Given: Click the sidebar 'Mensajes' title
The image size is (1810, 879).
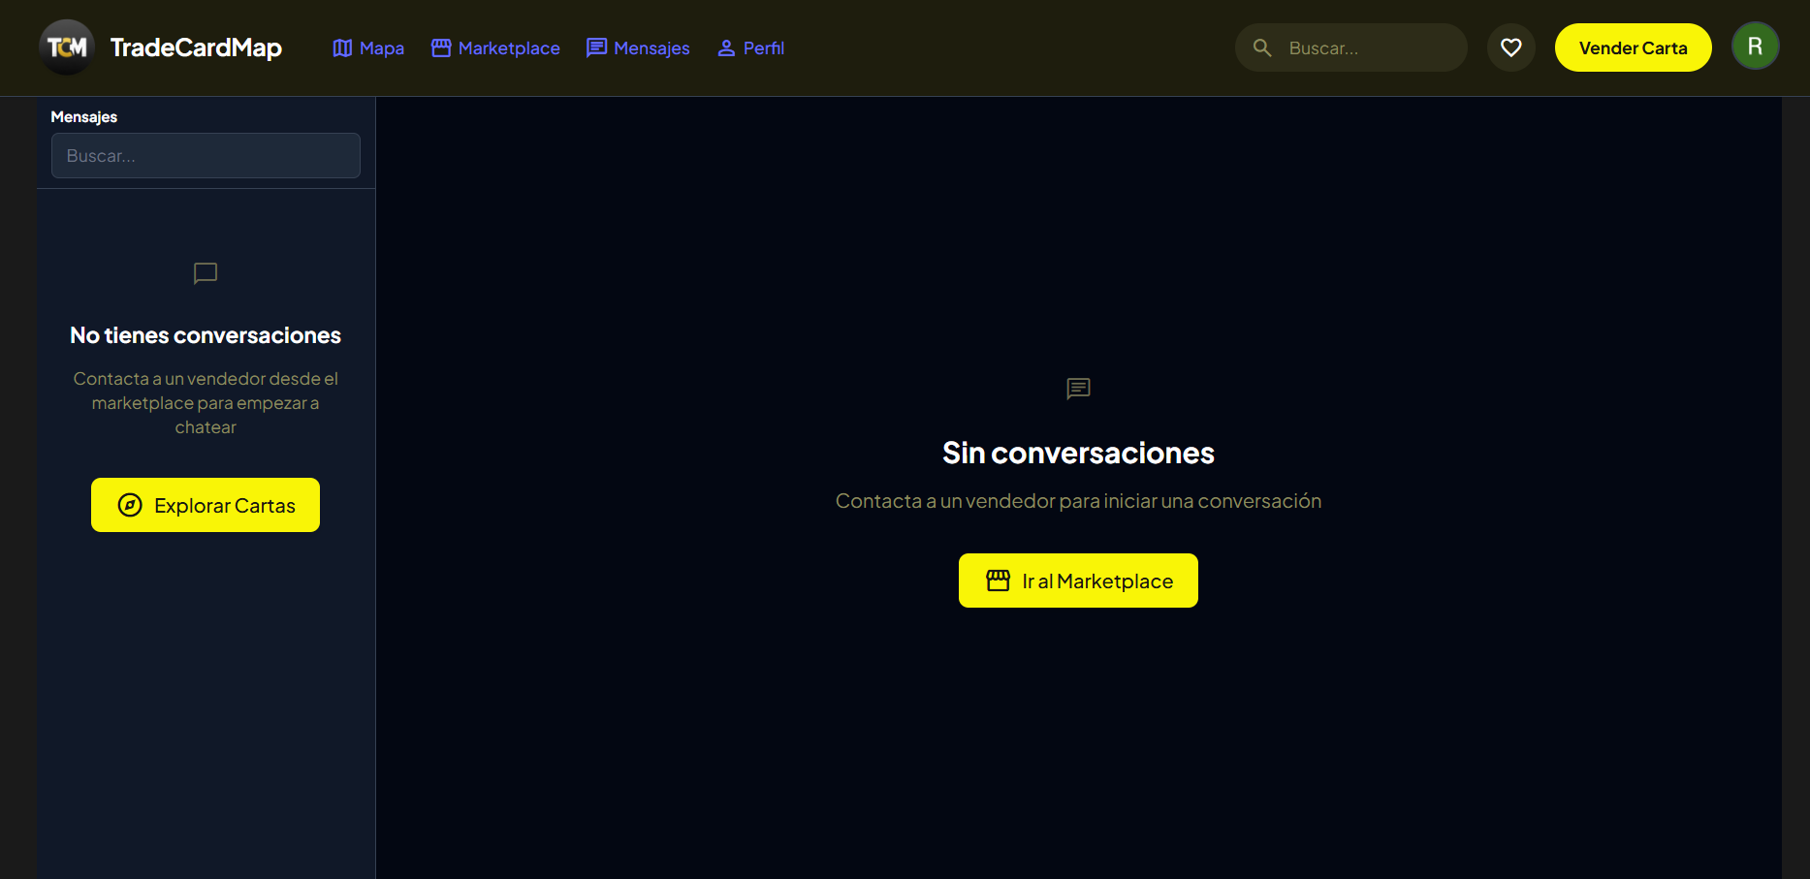Looking at the screenshot, I should click(84, 117).
